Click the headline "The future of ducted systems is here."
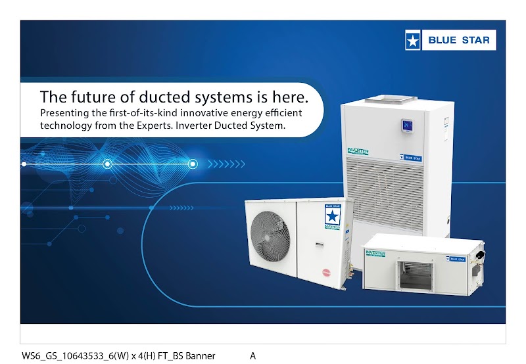 click(174, 97)
